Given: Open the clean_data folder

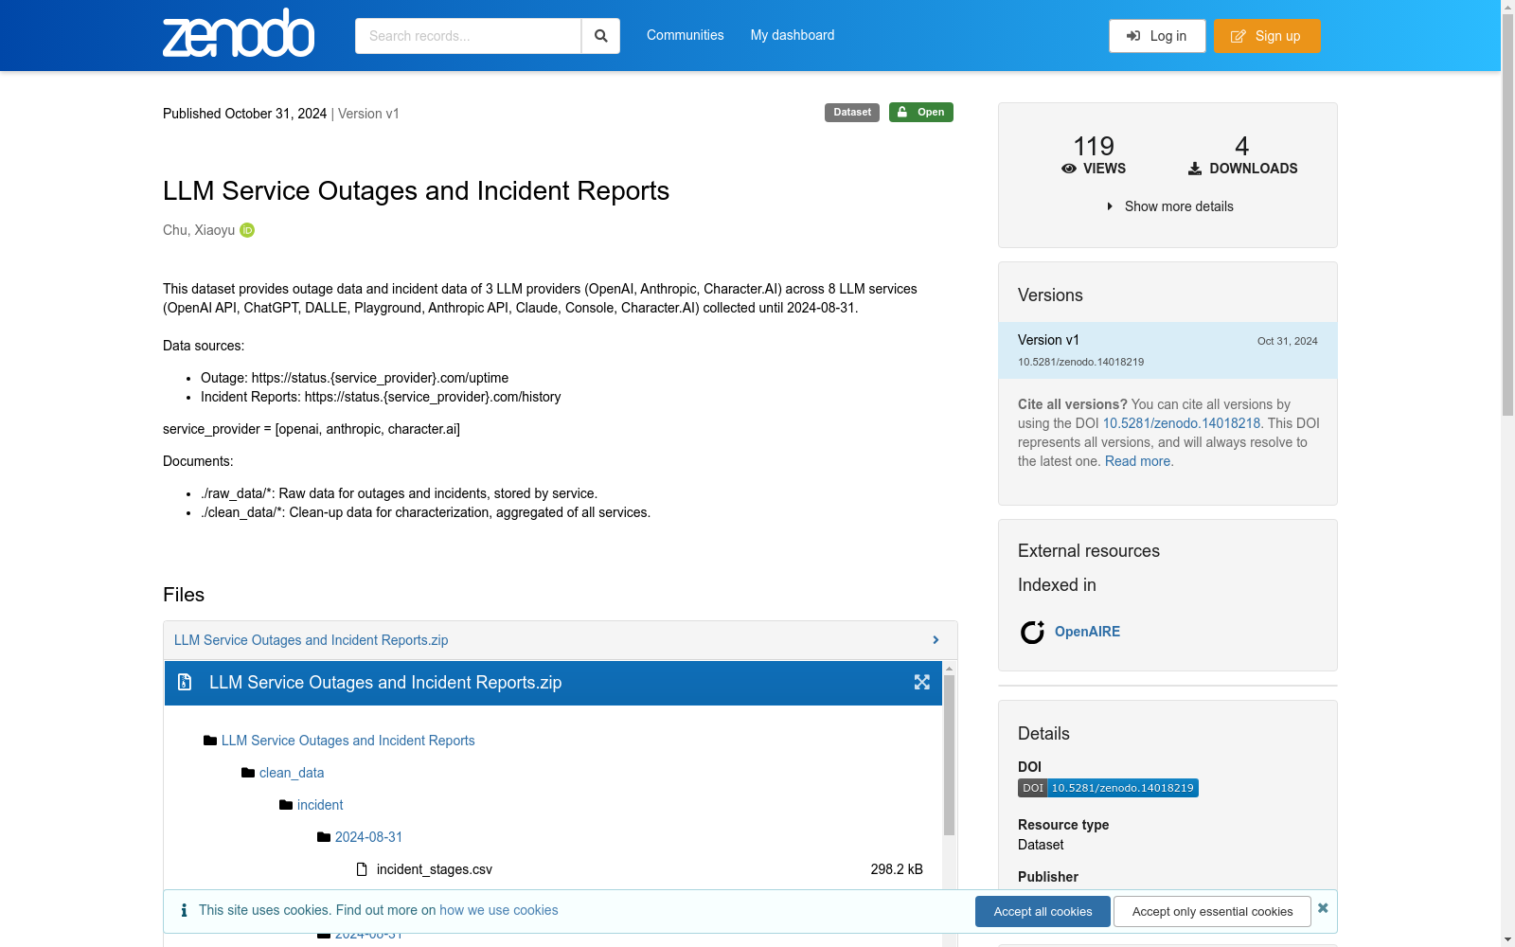Looking at the screenshot, I should click(x=292, y=773).
